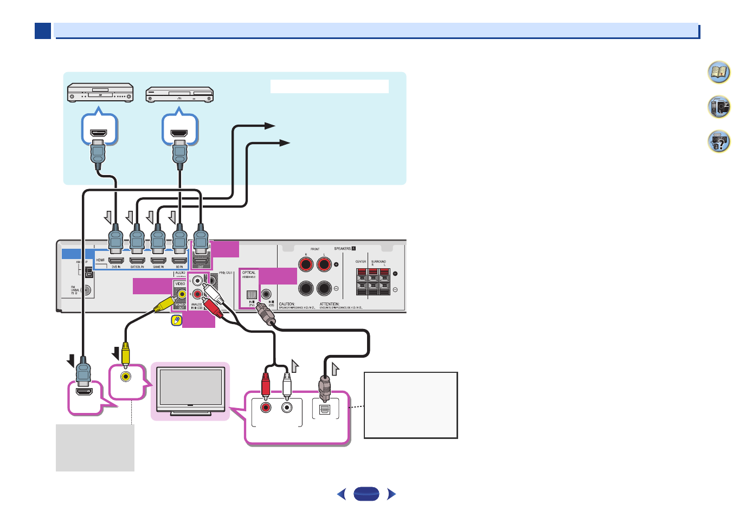Click the coaxial IN 2 (CD) jack
Viewport: 733px width, 517px height.
[x=266, y=294]
